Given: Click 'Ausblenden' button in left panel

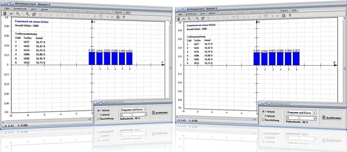Looking at the screenshot, I should (160, 113).
